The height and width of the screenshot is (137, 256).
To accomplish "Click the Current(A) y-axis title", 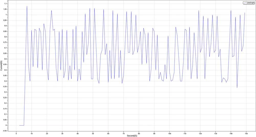I will pos(2,69).
